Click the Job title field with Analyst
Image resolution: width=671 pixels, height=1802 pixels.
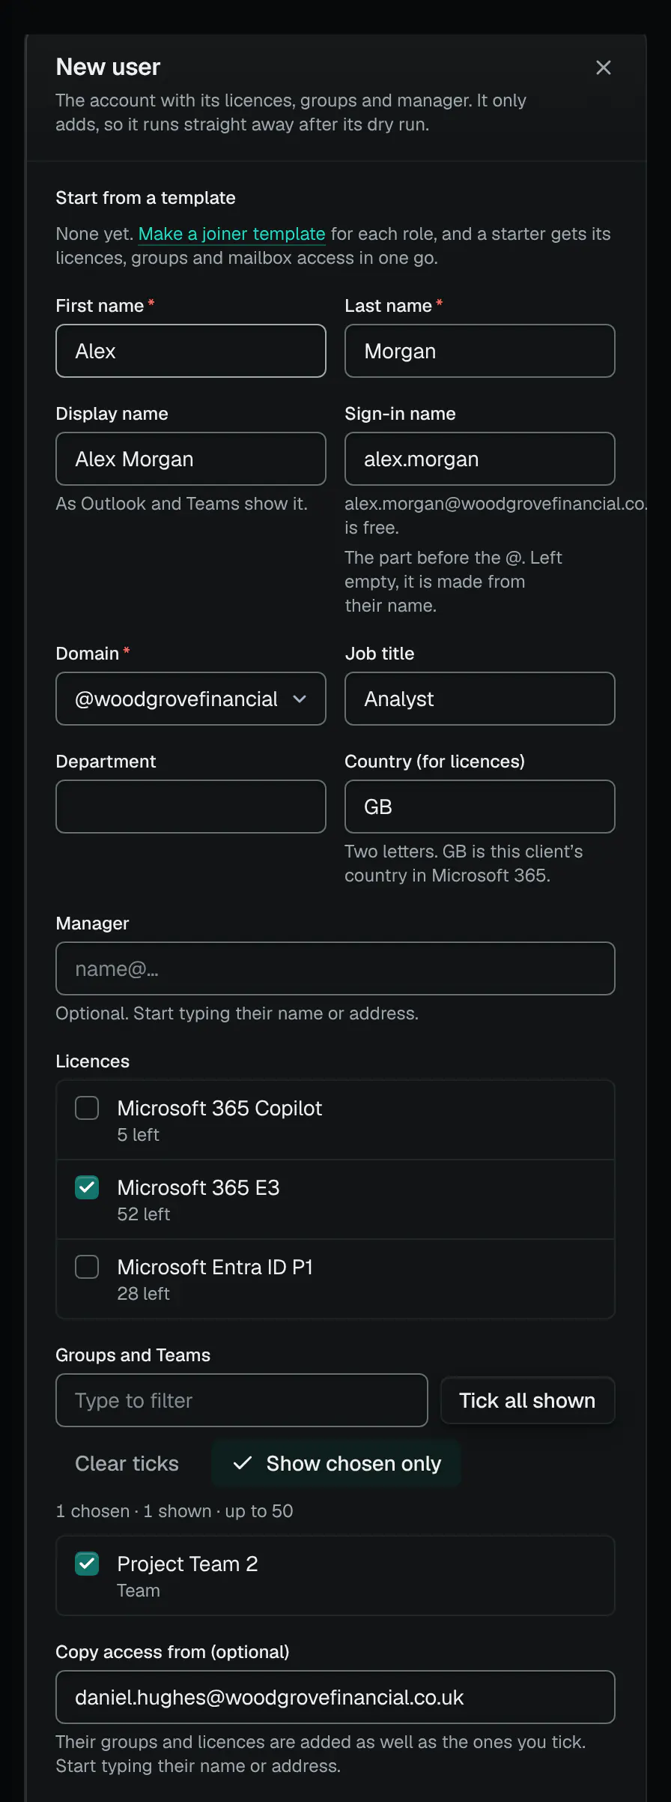(479, 699)
